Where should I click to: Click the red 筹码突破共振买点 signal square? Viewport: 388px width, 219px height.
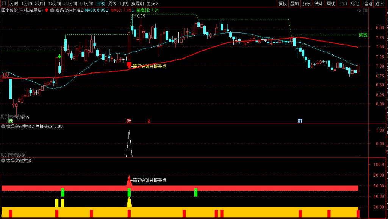pyautogui.click(x=129, y=64)
